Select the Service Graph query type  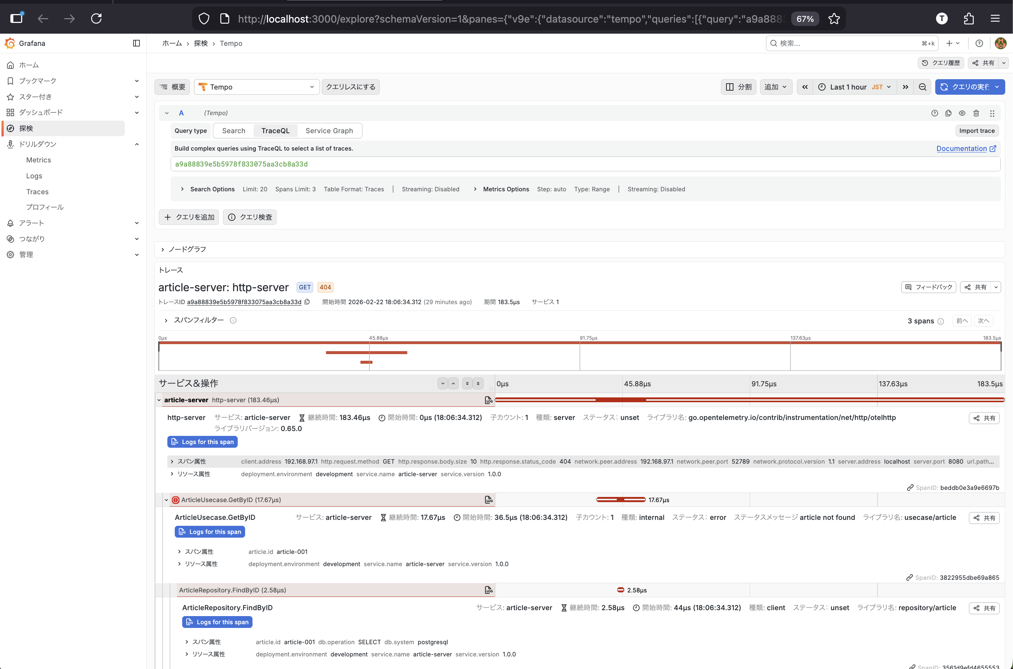tap(329, 131)
